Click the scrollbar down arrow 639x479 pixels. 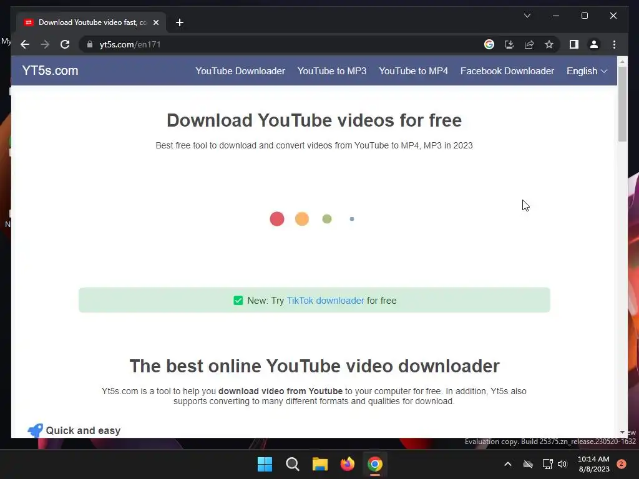[x=622, y=432]
